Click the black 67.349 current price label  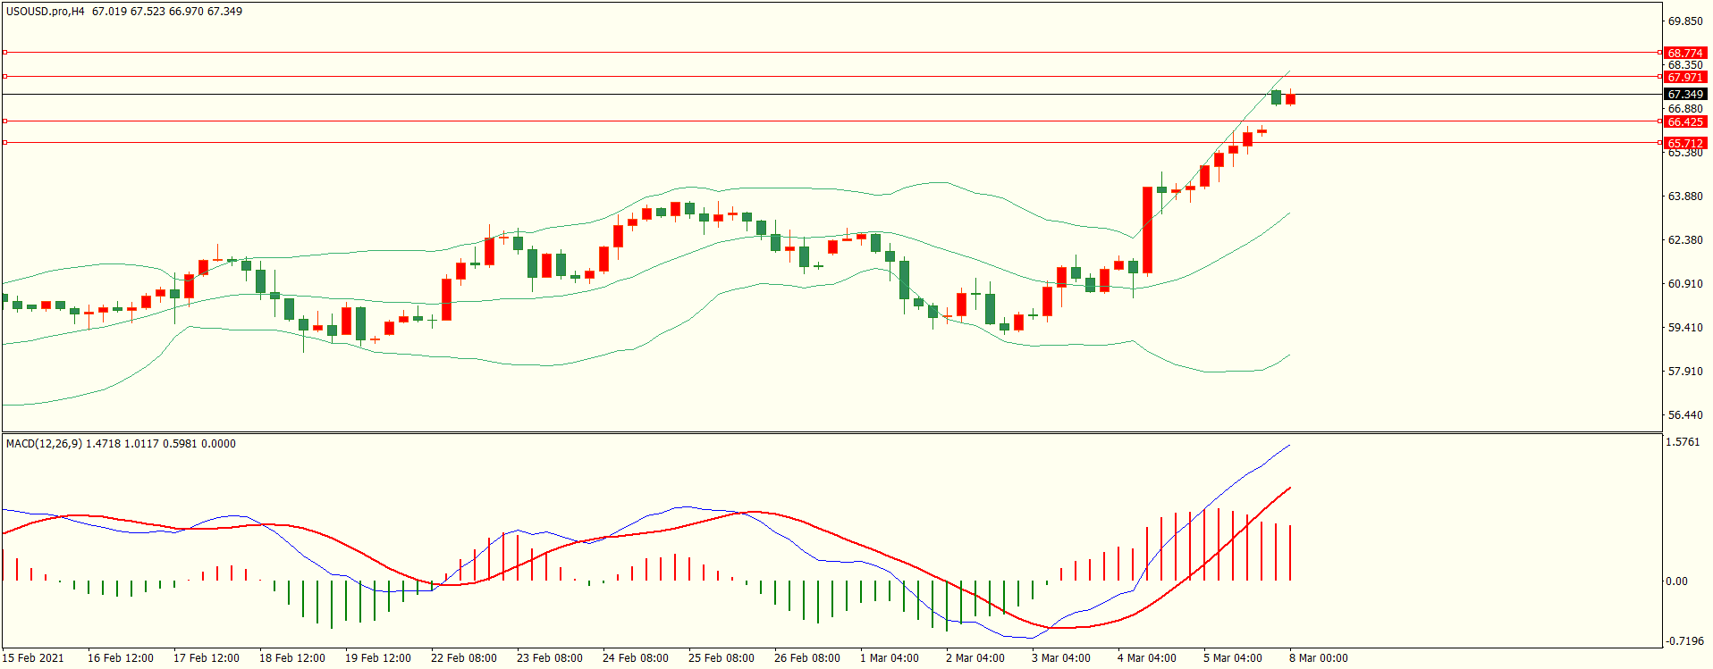(1685, 94)
